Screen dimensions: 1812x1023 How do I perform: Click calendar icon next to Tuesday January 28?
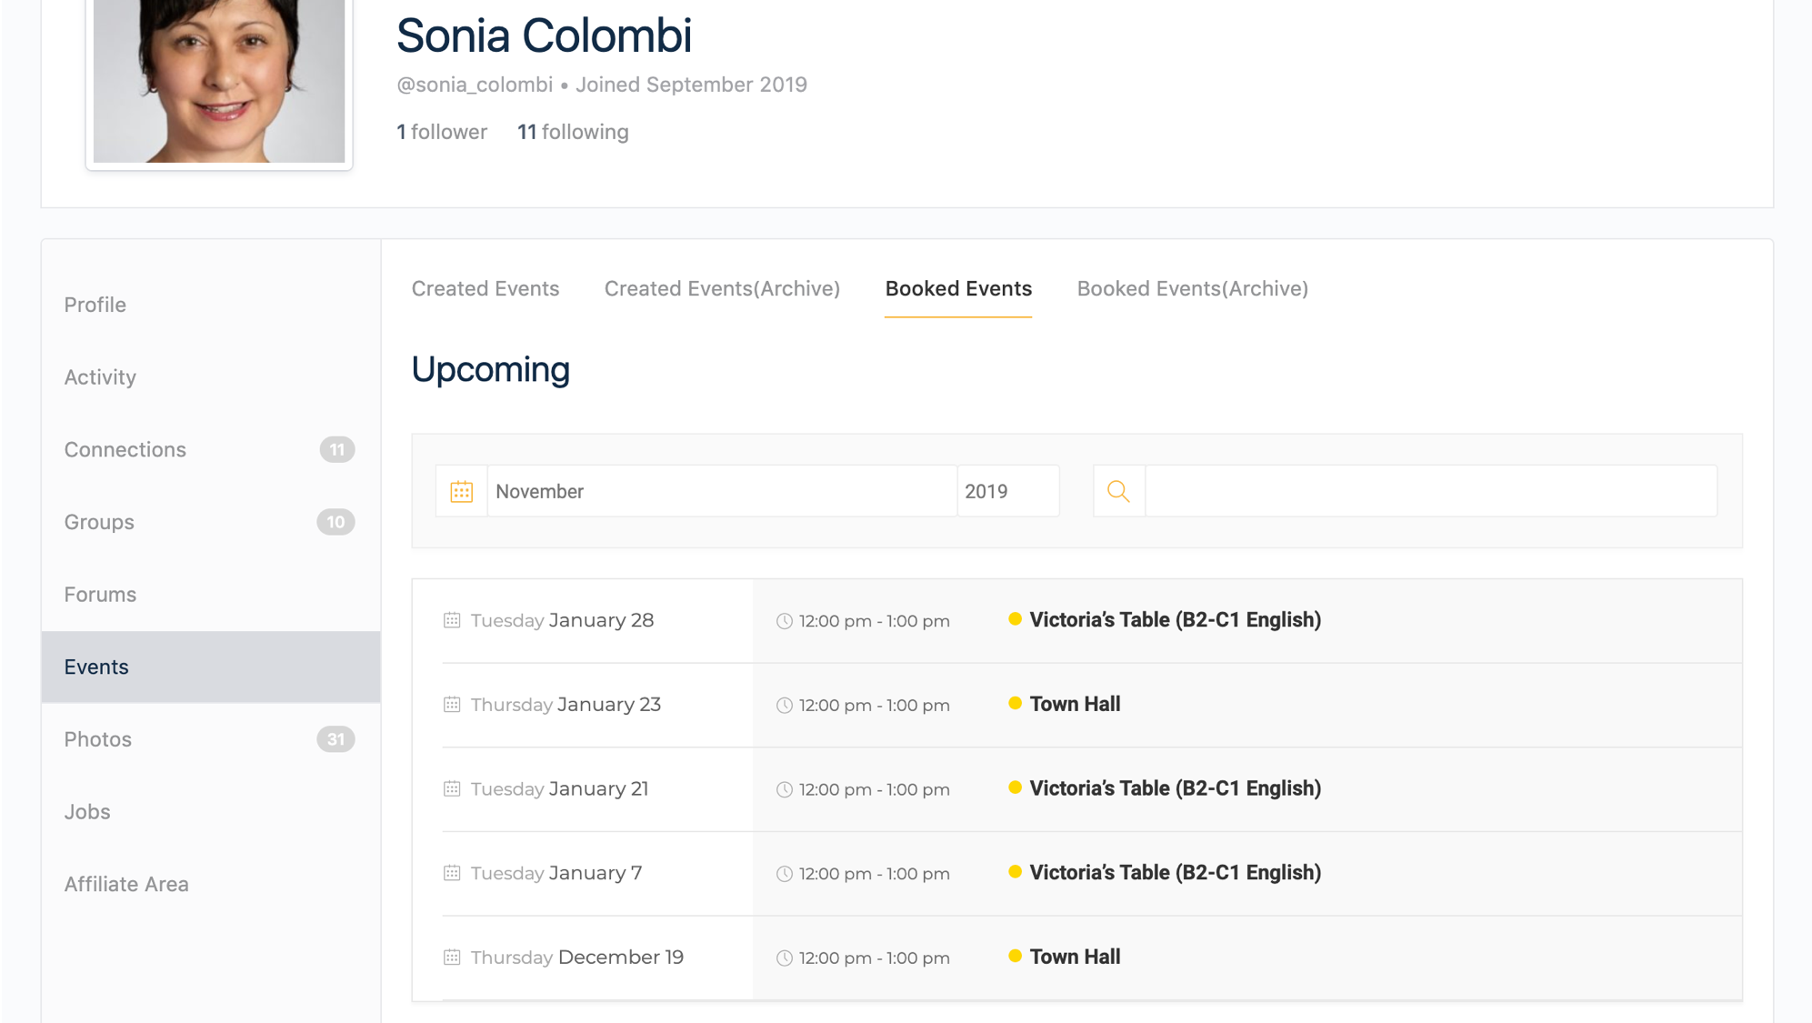click(452, 620)
